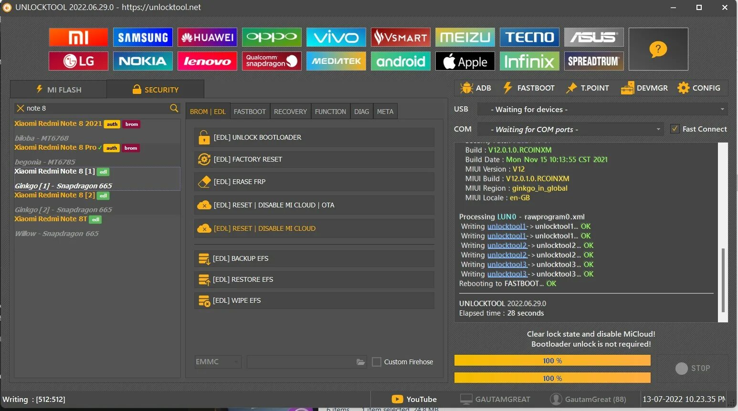Browse for firehose file with folder icon
The width and height of the screenshot is (738, 411).
coord(361,362)
